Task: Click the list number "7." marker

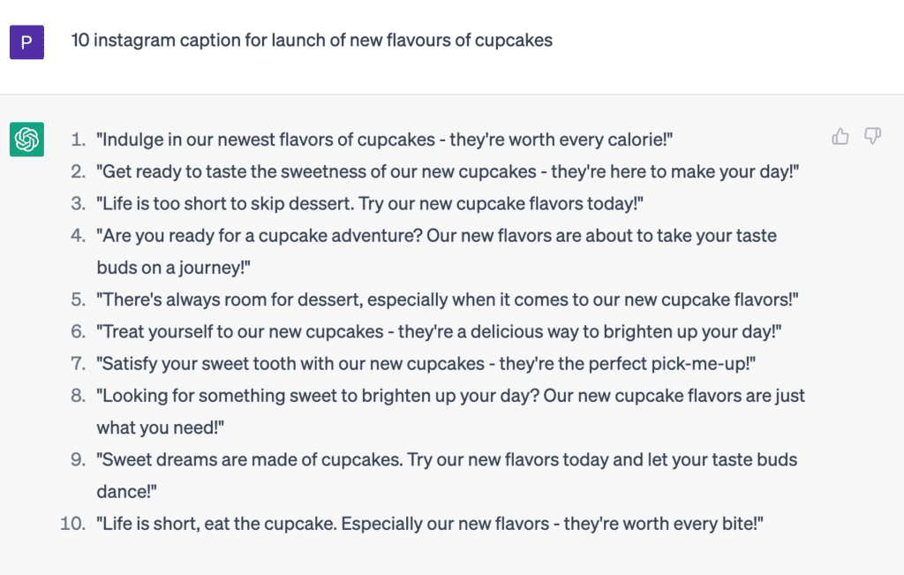Action: 79,363
